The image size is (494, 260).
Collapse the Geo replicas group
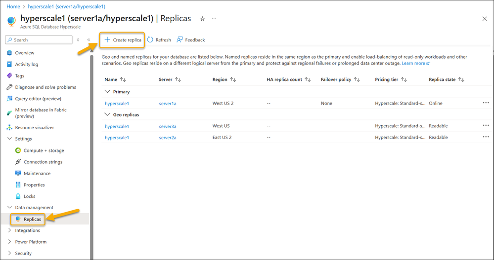pos(108,114)
